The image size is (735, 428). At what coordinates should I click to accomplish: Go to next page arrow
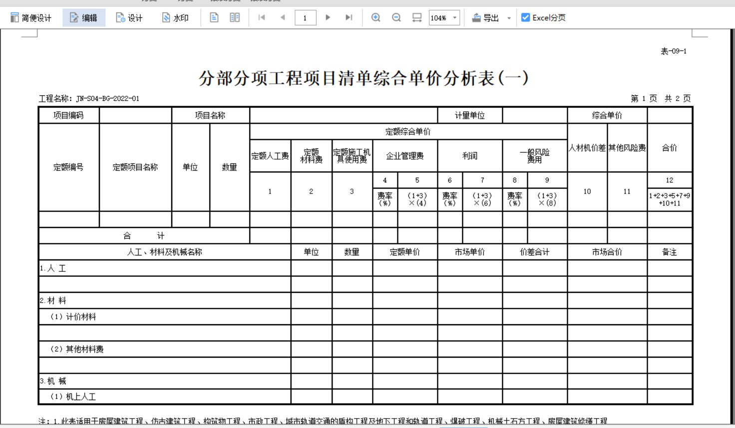click(328, 17)
